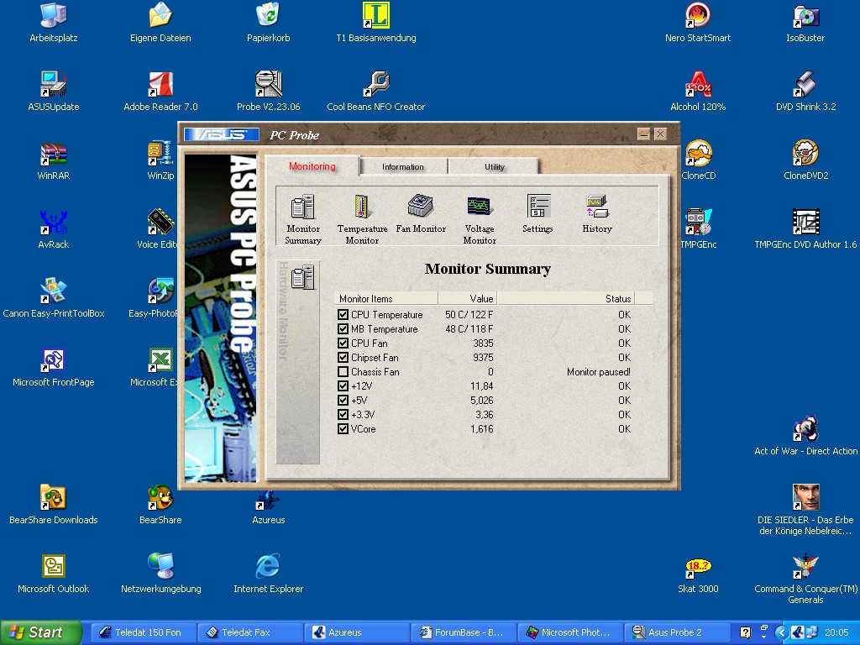Uncheck Chipset Fan monitoring
This screenshot has height=645, width=860.
343,357
